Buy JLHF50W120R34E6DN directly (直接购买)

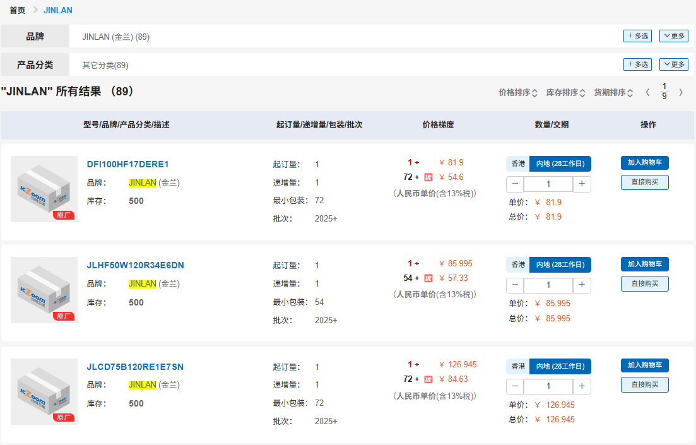click(644, 284)
